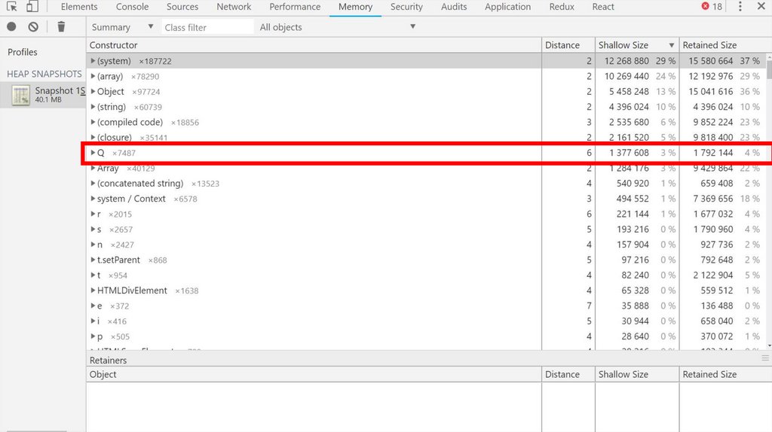Screen dimensions: 772x432
Task: Open the Security tab
Action: (x=406, y=7)
